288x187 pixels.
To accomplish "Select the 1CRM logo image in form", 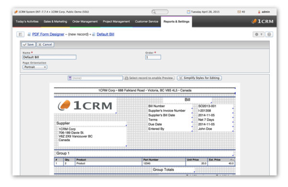I will pos(85,105).
